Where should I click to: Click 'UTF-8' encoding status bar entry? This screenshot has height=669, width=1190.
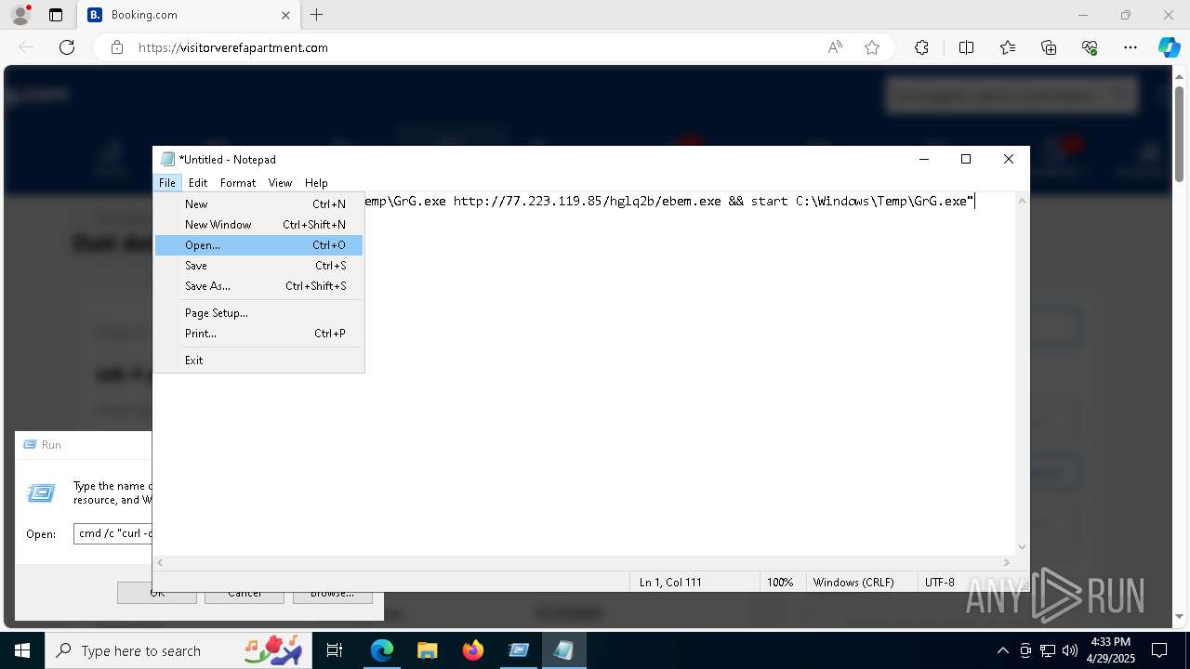pos(940,583)
